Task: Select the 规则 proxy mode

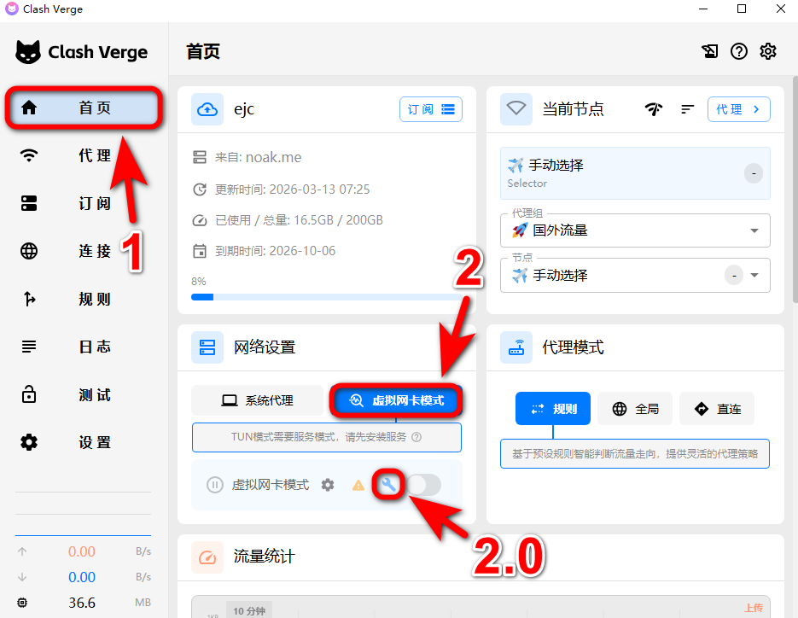Action: [x=553, y=409]
